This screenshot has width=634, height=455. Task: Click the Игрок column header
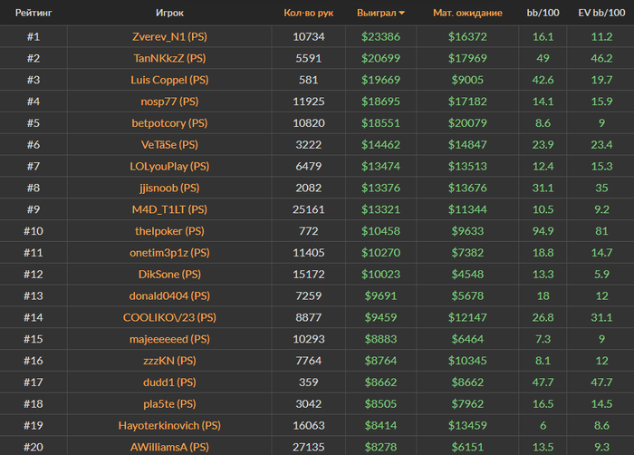coord(169,14)
